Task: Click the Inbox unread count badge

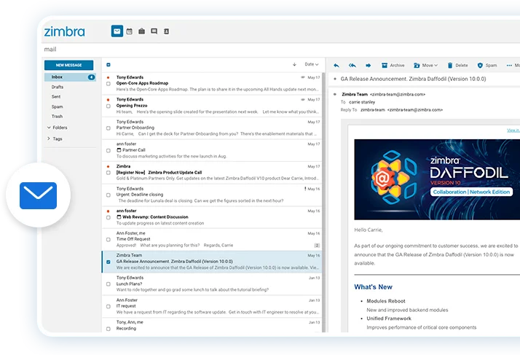Action: (x=91, y=77)
